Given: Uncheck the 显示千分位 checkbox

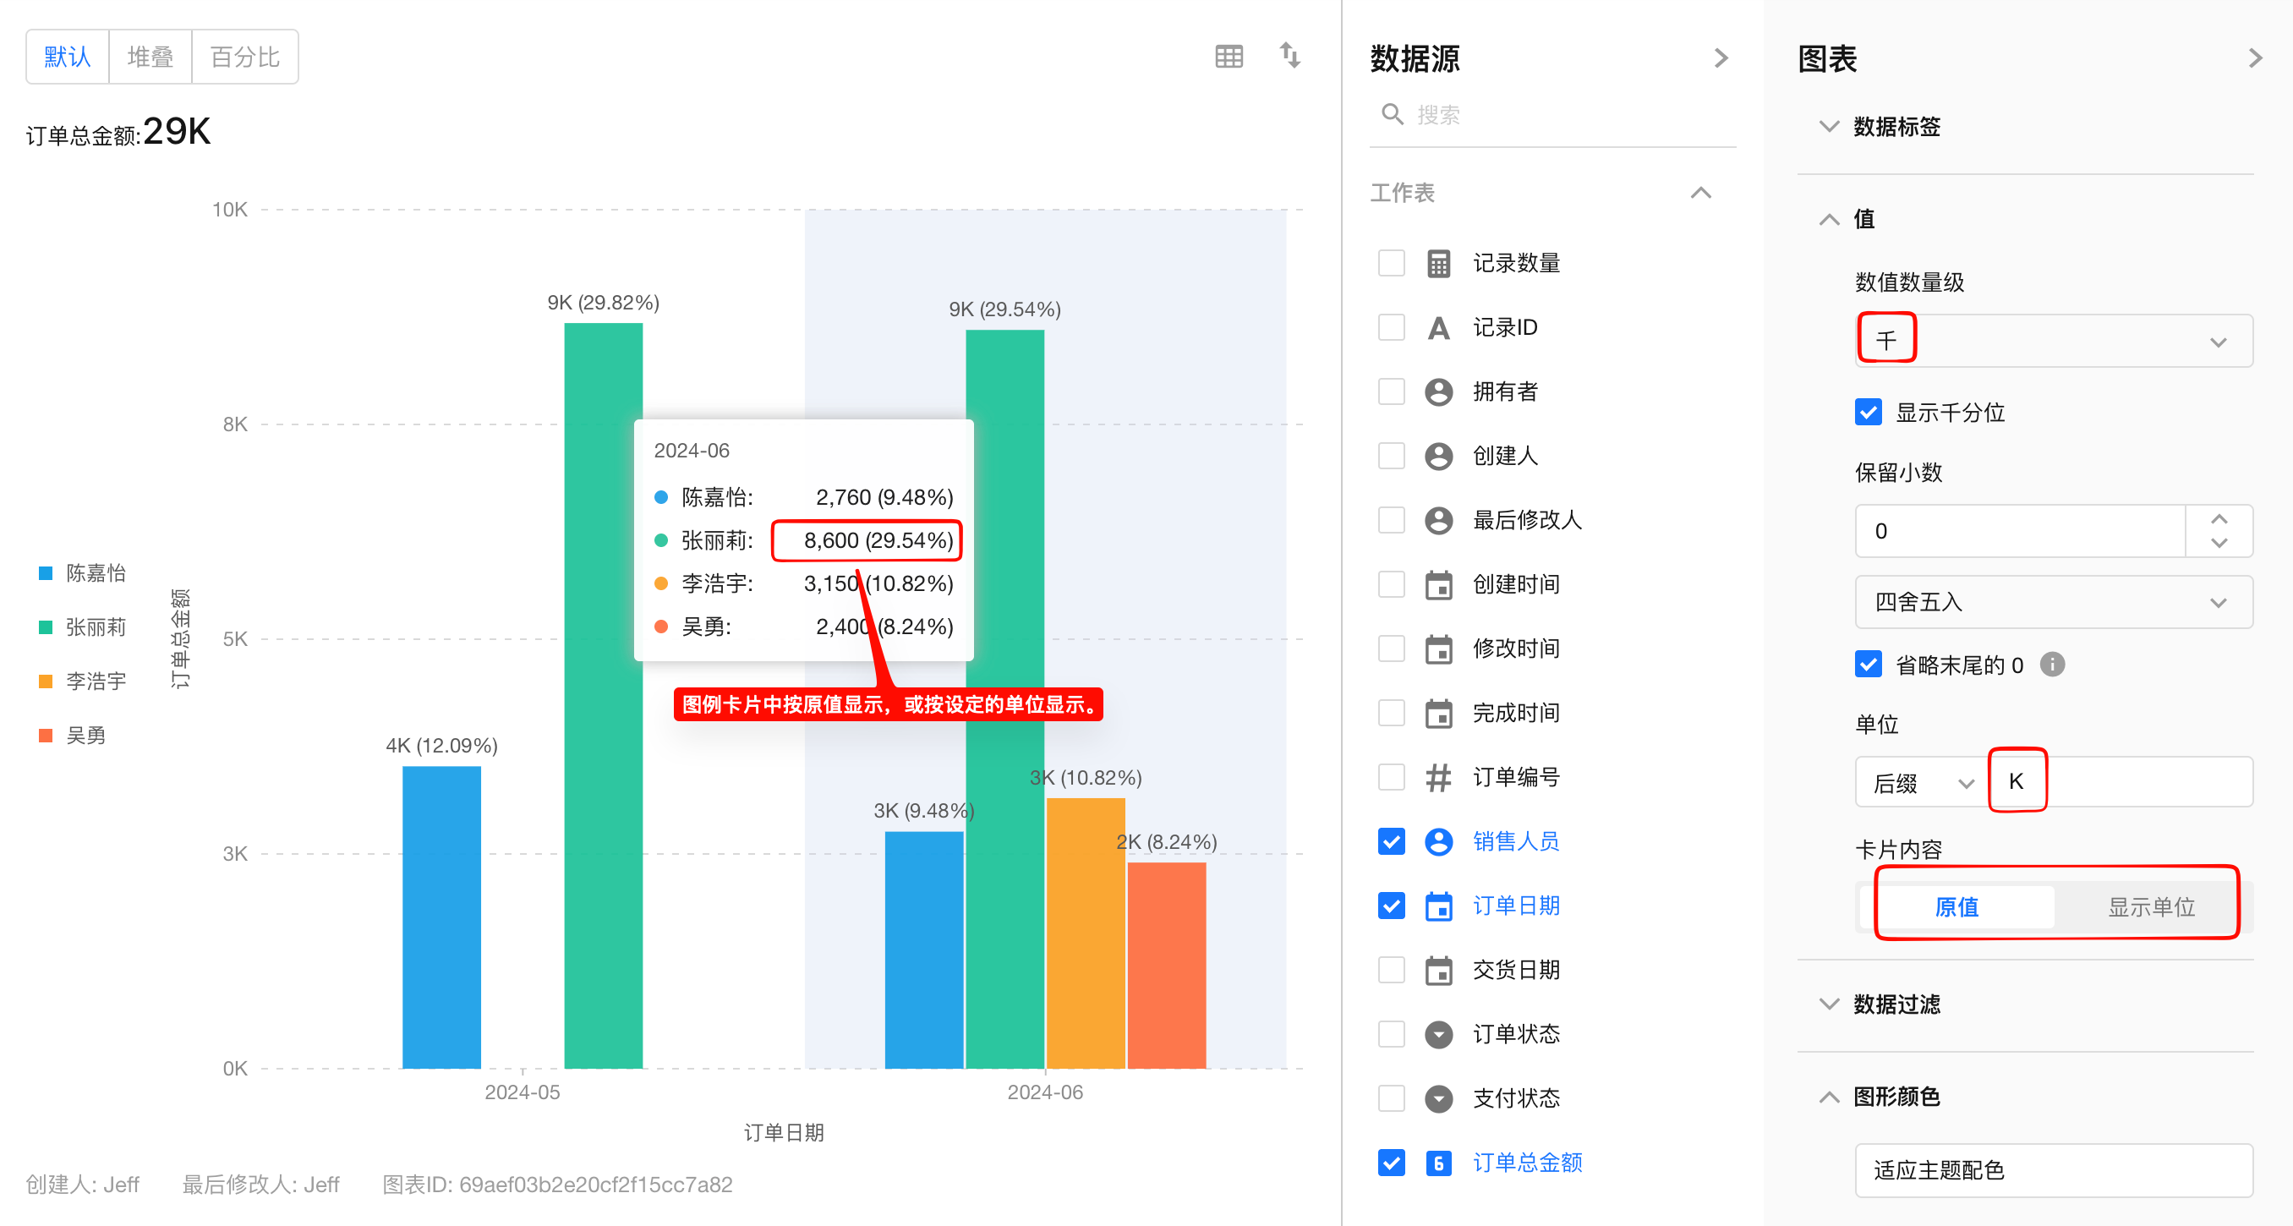Looking at the screenshot, I should coord(1869,413).
